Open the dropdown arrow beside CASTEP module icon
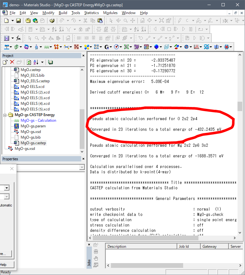This screenshot has width=245, height=275. click(51, 47)
